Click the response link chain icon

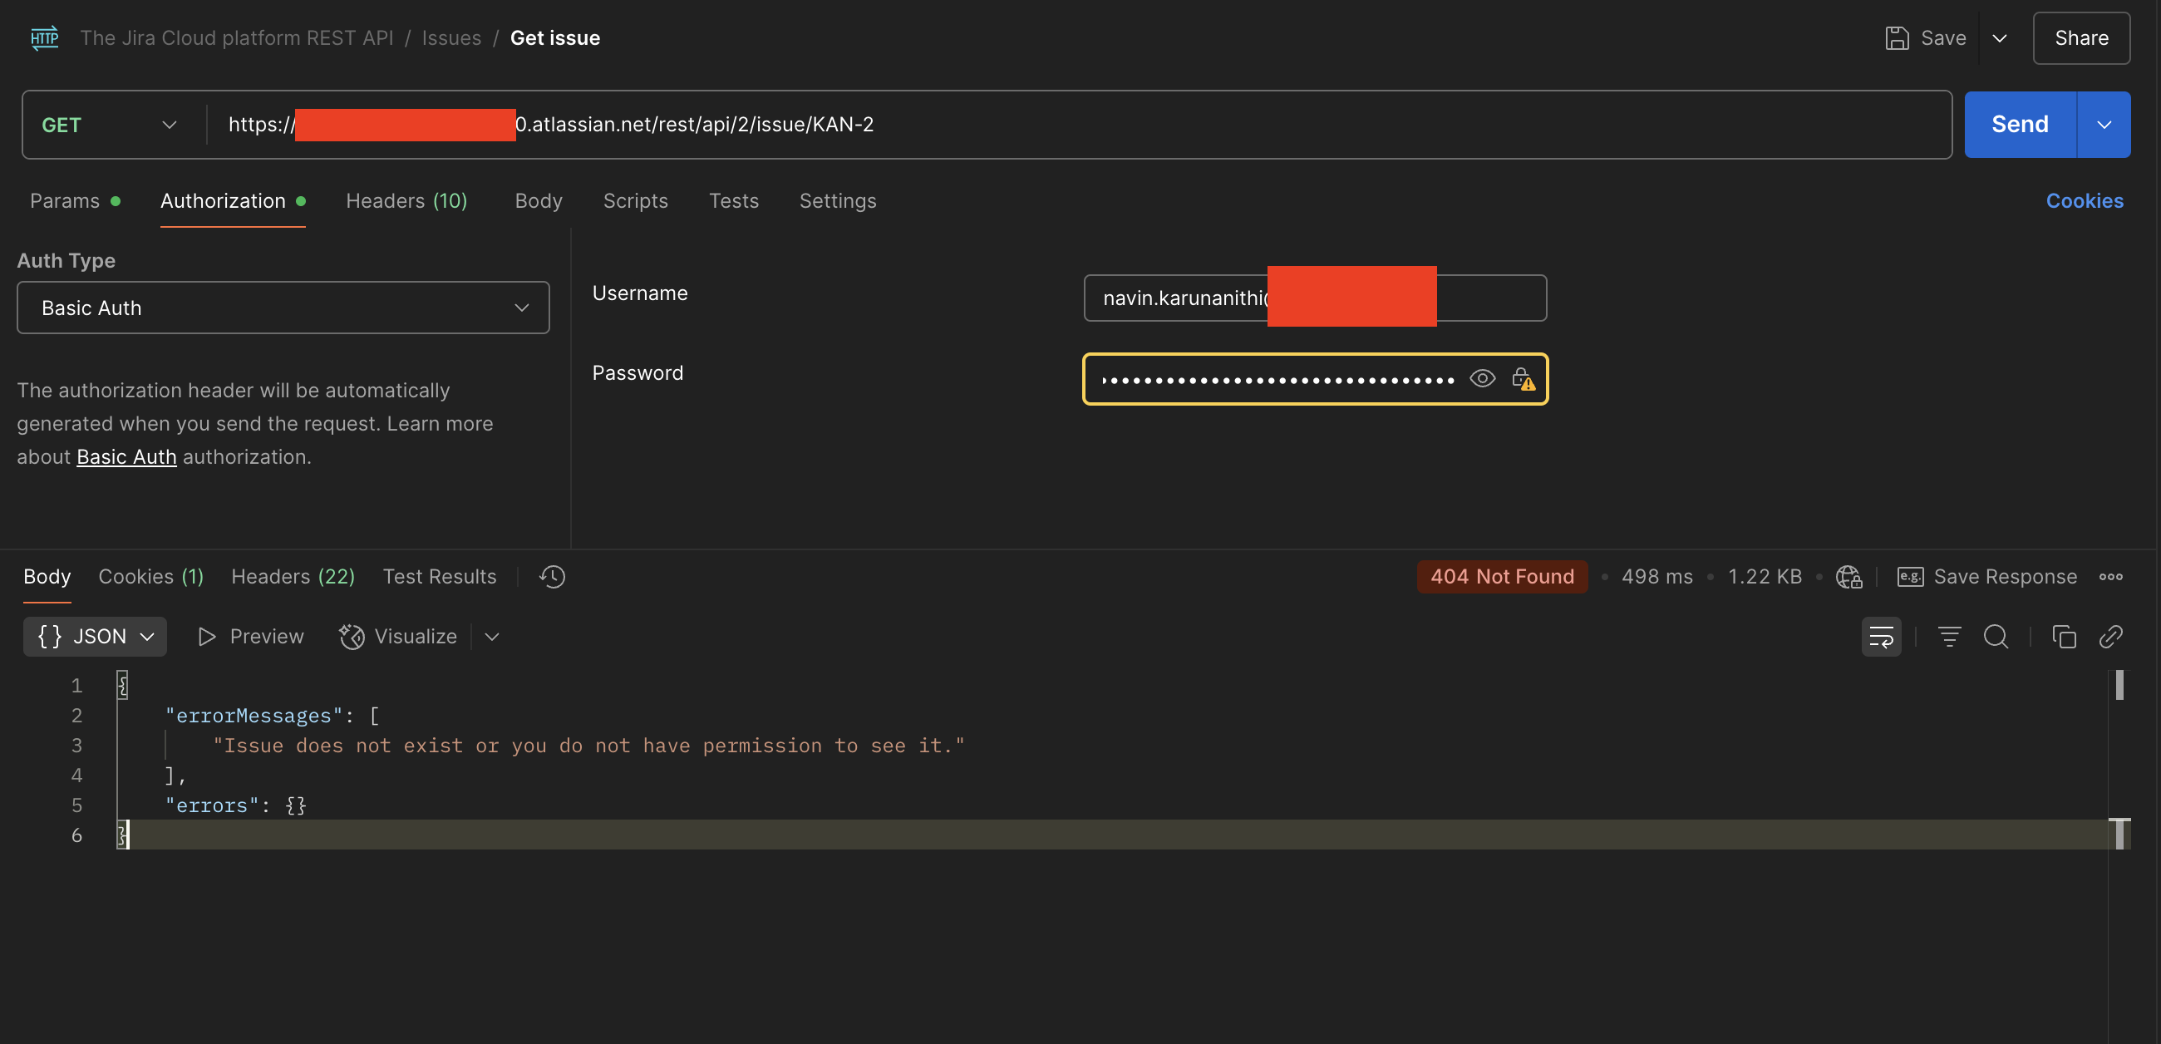(2110, 637)
